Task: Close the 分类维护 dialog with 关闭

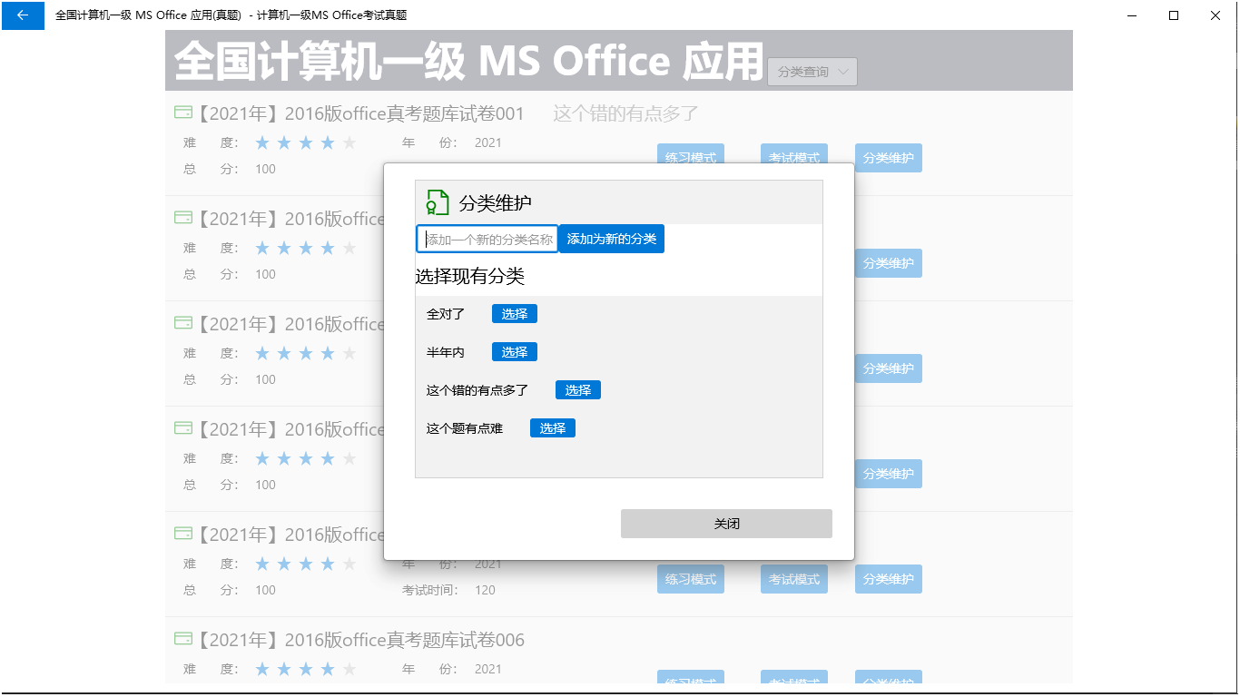Action: click(x=726, y=524)
